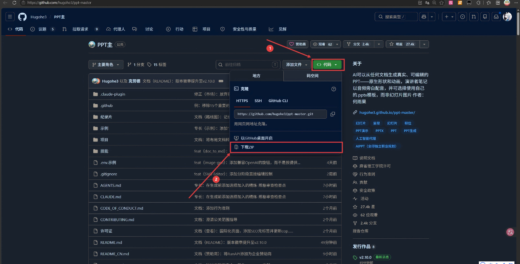Open the README_CN.md file
The image size is (520, 264).
pos(115,254)
